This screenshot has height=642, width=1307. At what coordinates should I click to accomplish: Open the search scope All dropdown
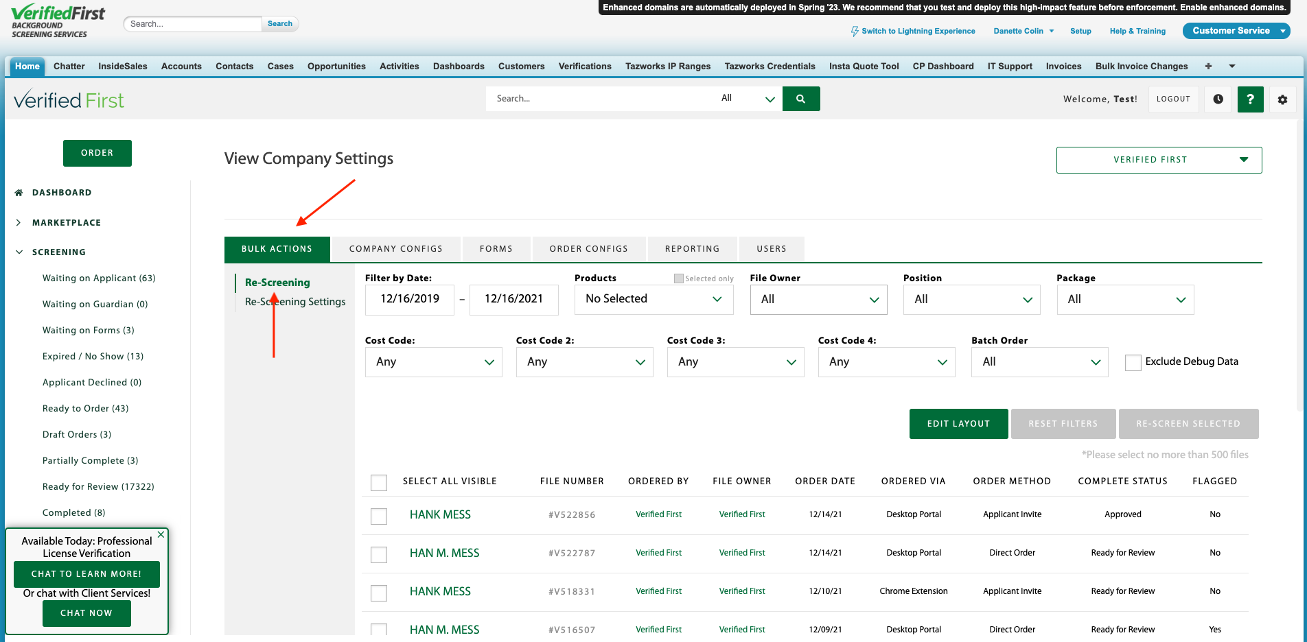click(747, 99)
